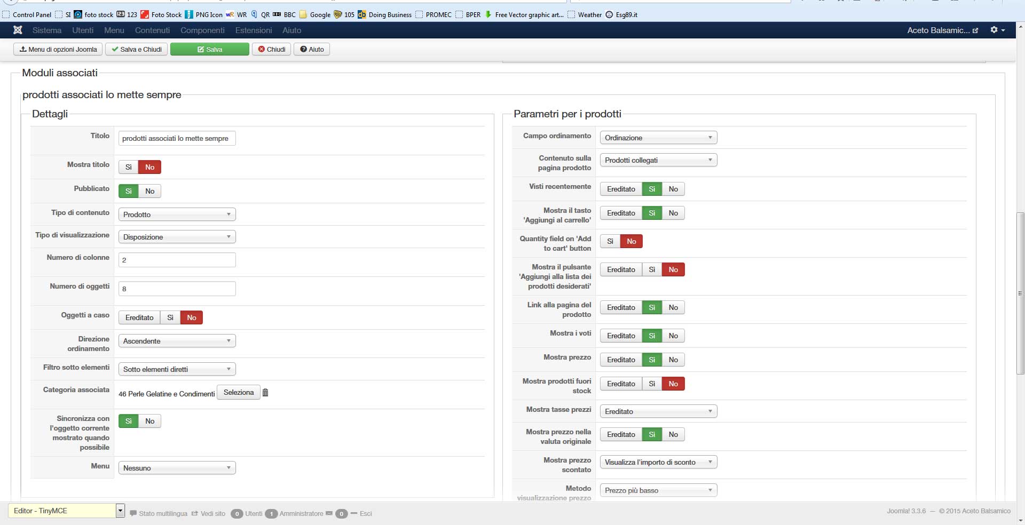Enable Mostra prodotti fuori stock with Si
The width and height of the screenshot is (1025, 525).
[x=652, y=384]
